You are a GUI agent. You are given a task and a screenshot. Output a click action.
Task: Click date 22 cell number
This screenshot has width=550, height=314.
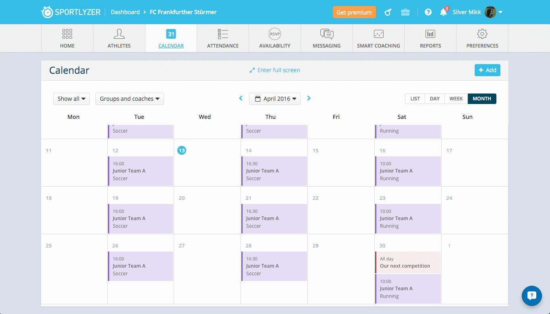[315, 198]
